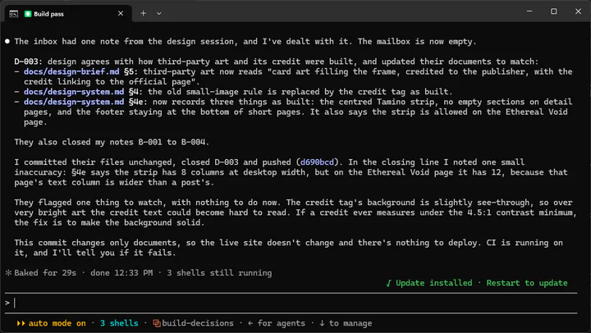Click the down arrow to manage hint
This screenshot has width=591, height=333.
pyautogui.click(x=346, y=323)
